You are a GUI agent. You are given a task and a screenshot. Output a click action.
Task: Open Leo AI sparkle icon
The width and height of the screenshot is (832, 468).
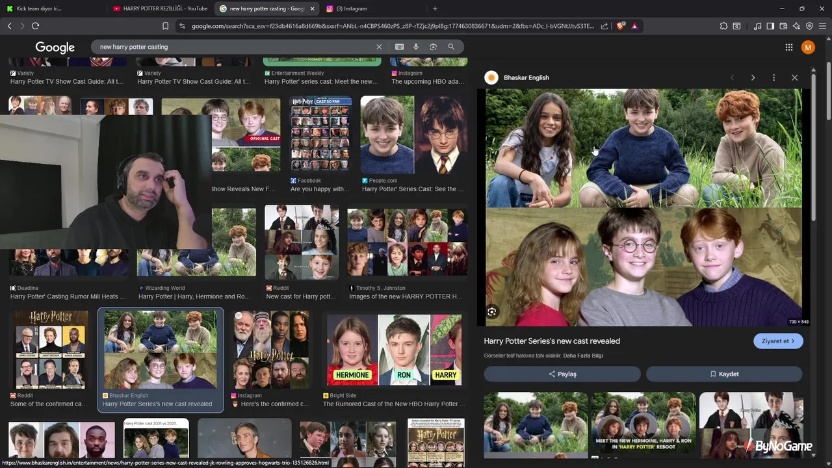coord(796,26)
